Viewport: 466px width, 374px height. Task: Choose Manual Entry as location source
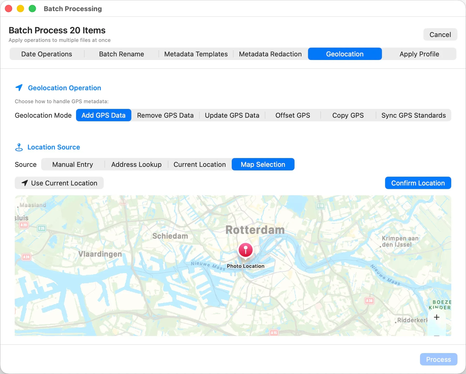coord(72,164)
